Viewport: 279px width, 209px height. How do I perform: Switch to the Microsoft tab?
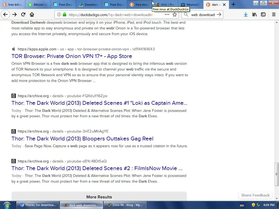(191, 5)
